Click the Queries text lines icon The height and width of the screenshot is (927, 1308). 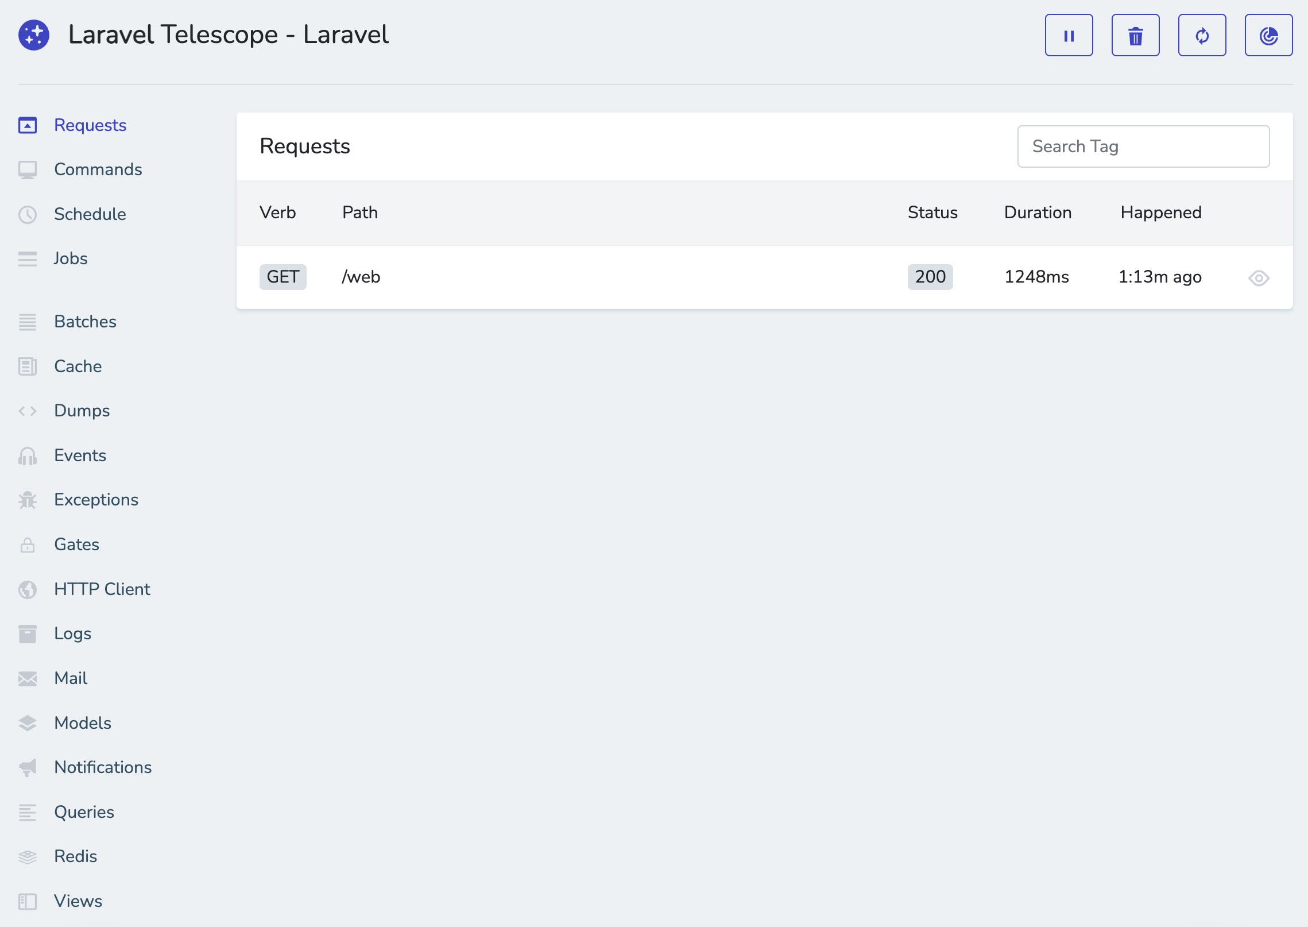(x=28, y=812)
